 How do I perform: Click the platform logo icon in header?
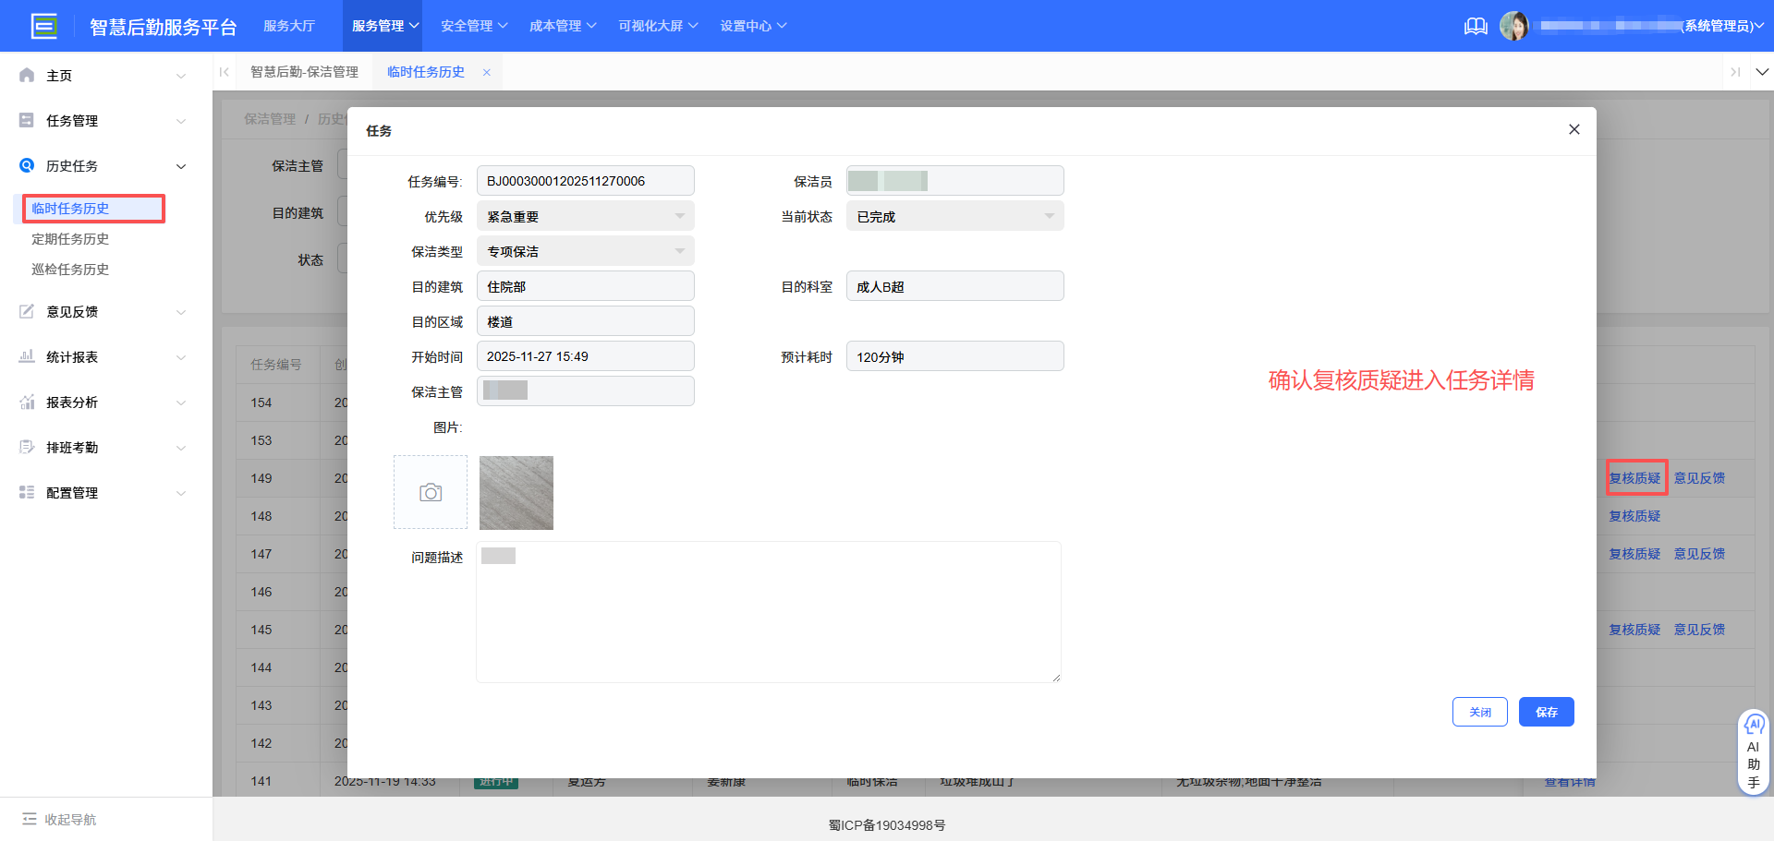tap(43, 26)
